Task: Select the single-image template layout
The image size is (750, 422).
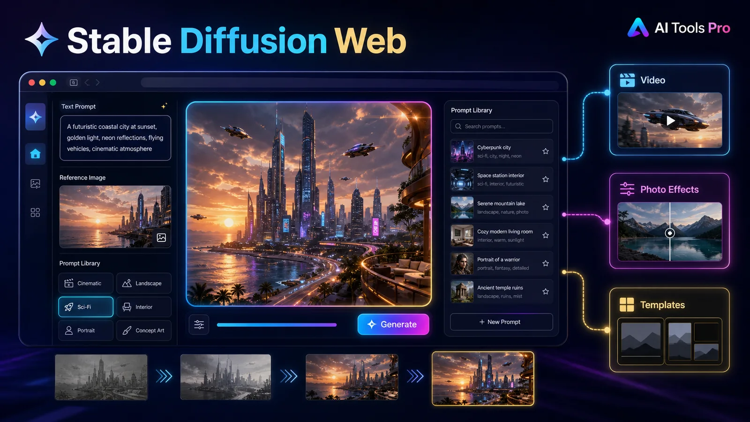Action: (641, 341)
